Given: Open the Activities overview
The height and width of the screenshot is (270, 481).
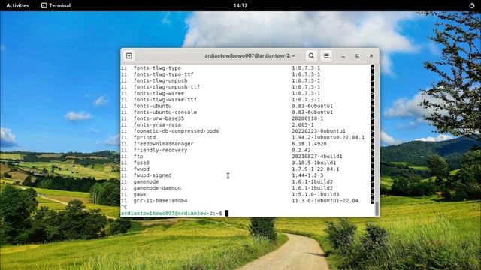Looking at the screenshot, I should pyautogui.click(x=17, y=5).
